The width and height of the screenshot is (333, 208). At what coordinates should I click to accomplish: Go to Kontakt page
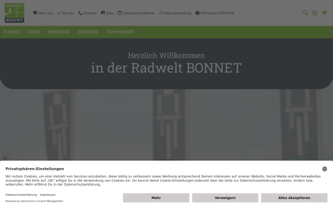88,13
